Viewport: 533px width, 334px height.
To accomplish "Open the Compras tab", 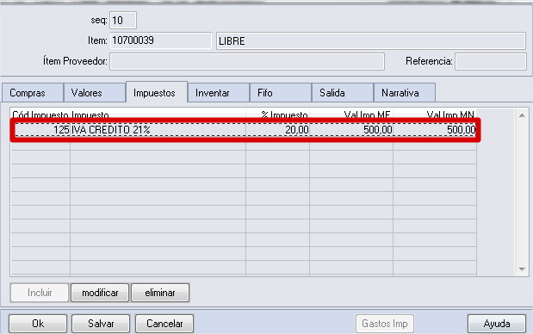I will (33, 93).
